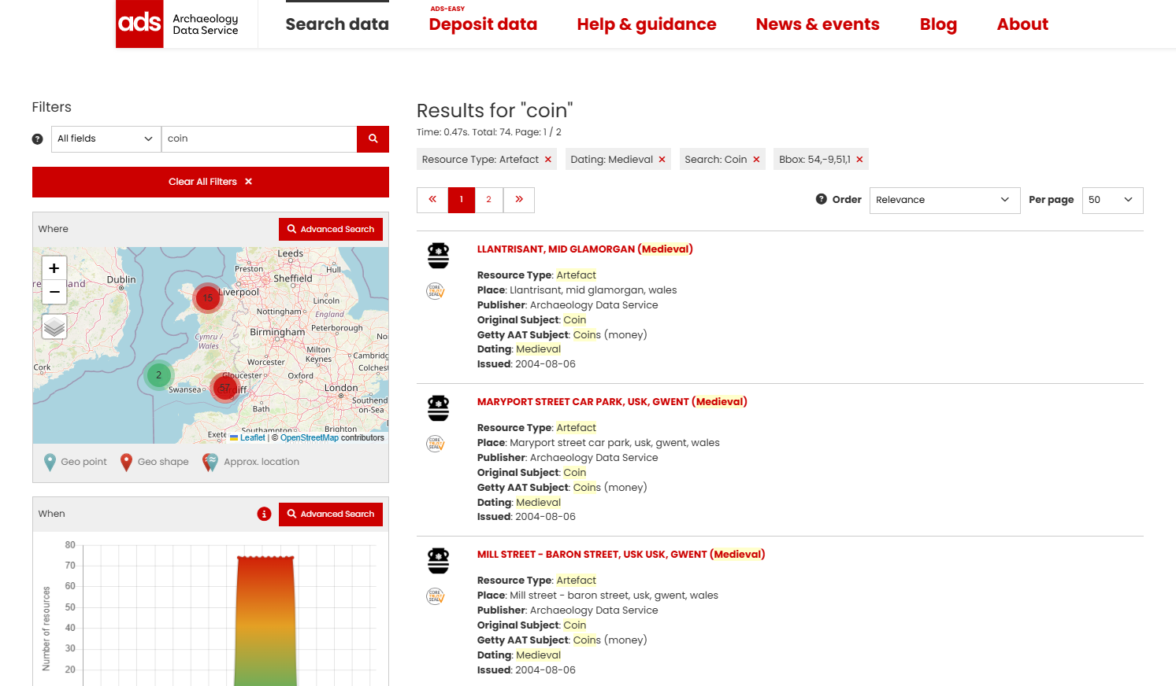Go to Help & guidance
The height and width of the screenshot is (686, 1176).
click(x=646, y=24)
